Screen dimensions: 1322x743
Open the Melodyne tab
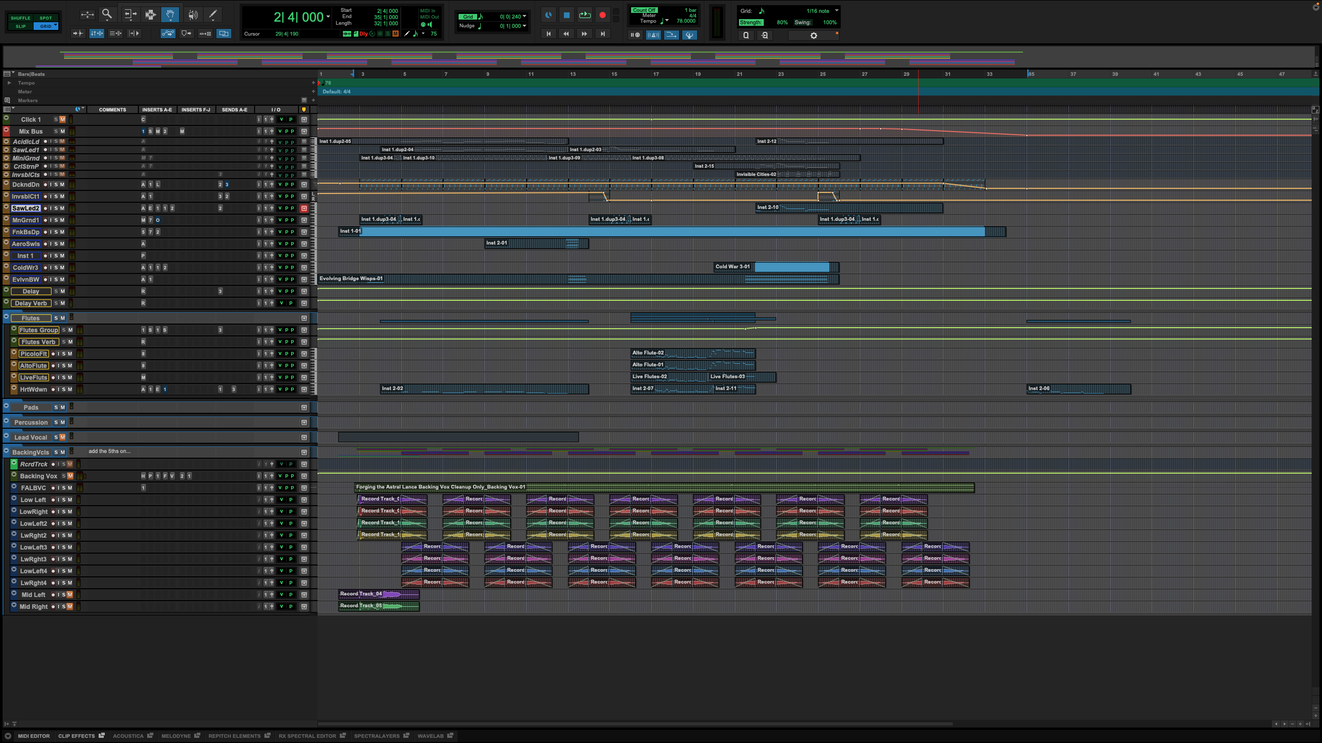click(x=176, y=736)
